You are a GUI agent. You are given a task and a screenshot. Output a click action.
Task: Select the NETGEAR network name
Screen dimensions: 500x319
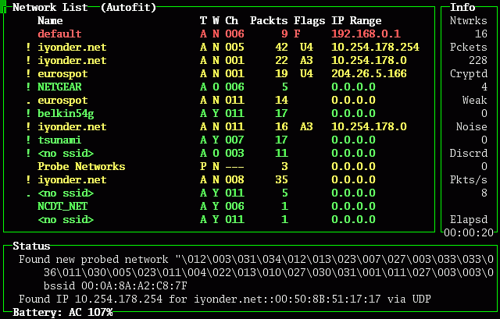59,87
